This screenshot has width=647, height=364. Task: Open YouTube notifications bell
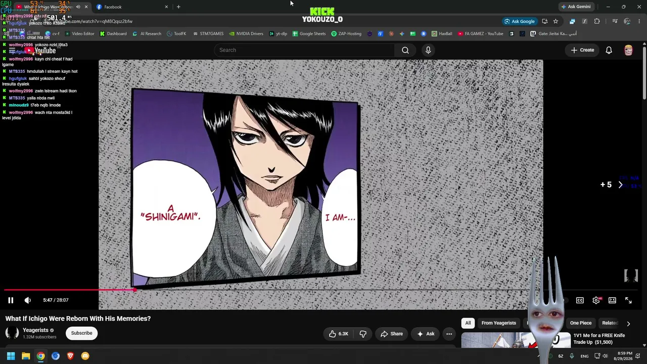pyautogui.click(x=609, y=50)
